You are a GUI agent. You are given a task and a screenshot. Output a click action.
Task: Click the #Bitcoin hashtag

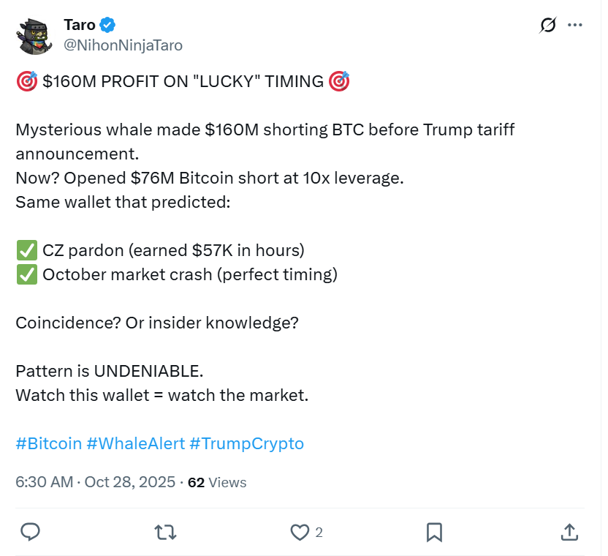(47, 443)
